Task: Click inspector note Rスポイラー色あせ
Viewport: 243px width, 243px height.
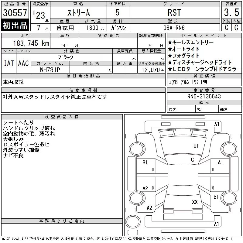Action: 26,144
